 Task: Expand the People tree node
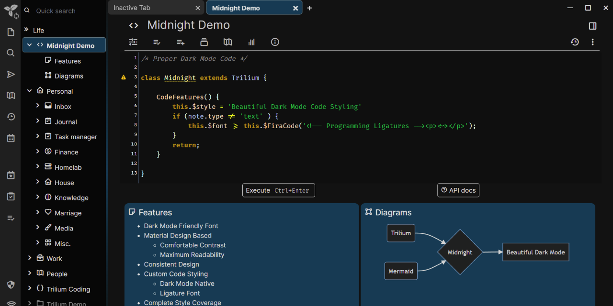tap(29, 273)
